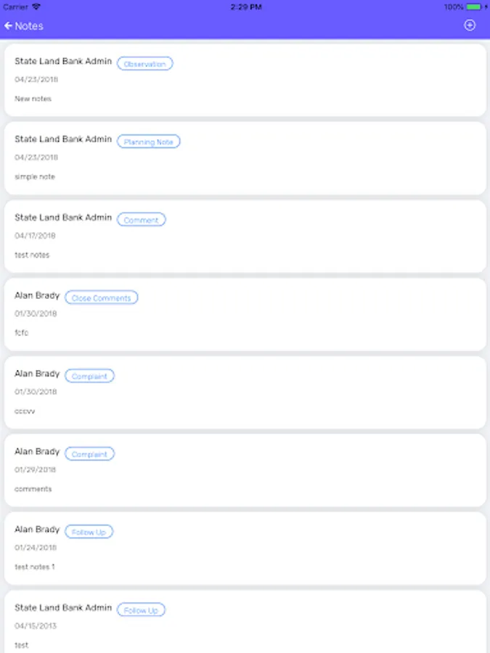Tap the back arrow icon
490x653 pixels.
point(9,26)
